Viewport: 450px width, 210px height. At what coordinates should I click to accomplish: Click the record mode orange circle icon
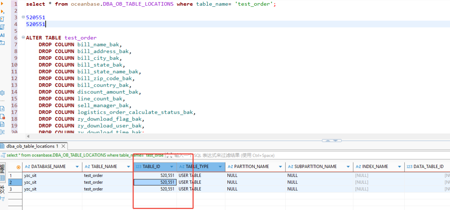(19, 167)
